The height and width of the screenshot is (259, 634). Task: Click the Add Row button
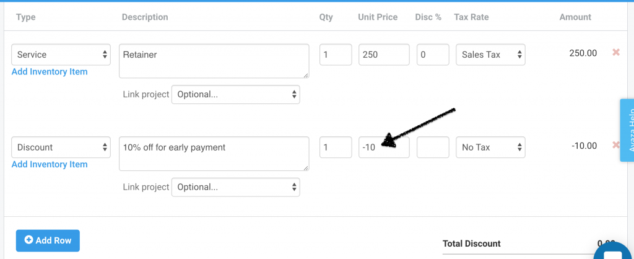48,240
